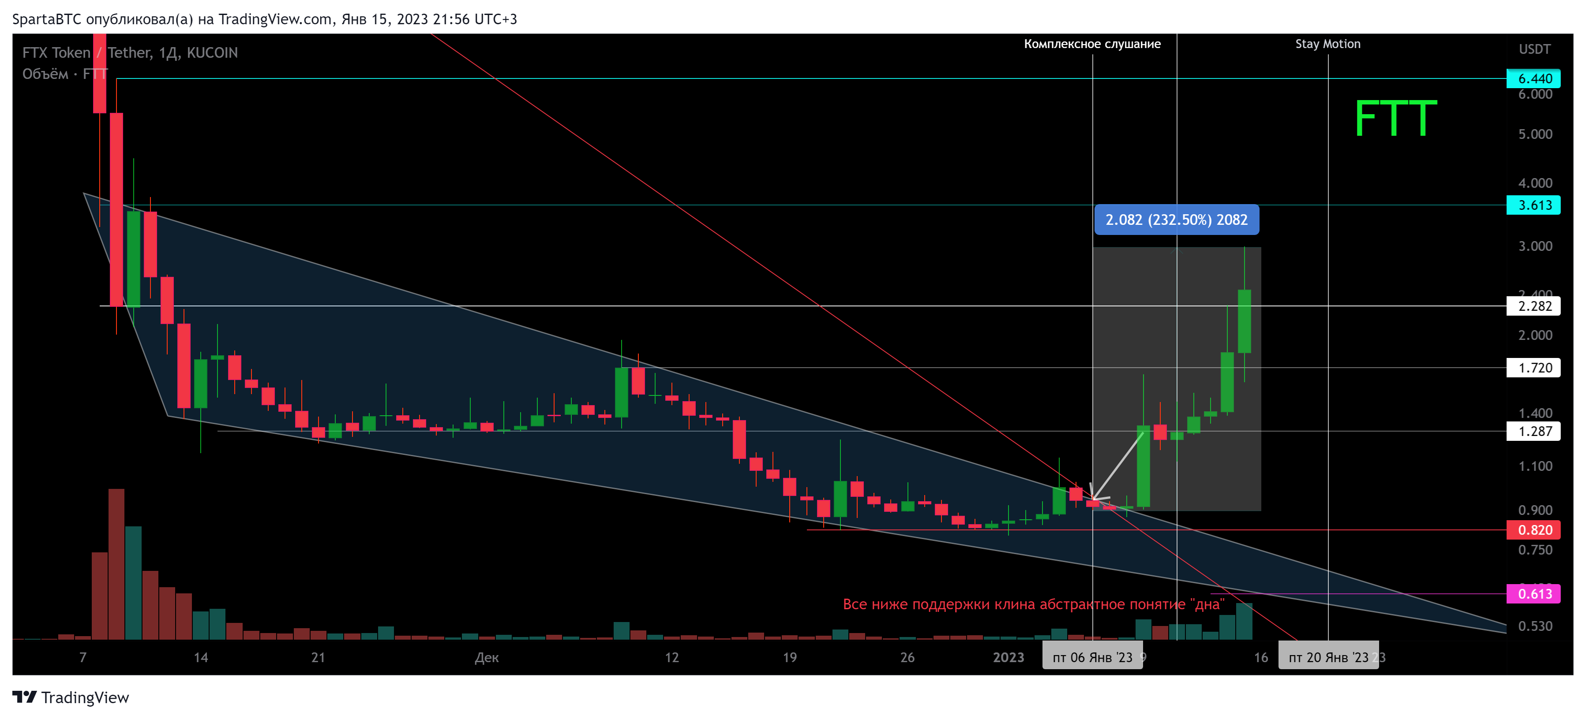
Task: Click the '16' date label on time axis
Action: 1261,657
